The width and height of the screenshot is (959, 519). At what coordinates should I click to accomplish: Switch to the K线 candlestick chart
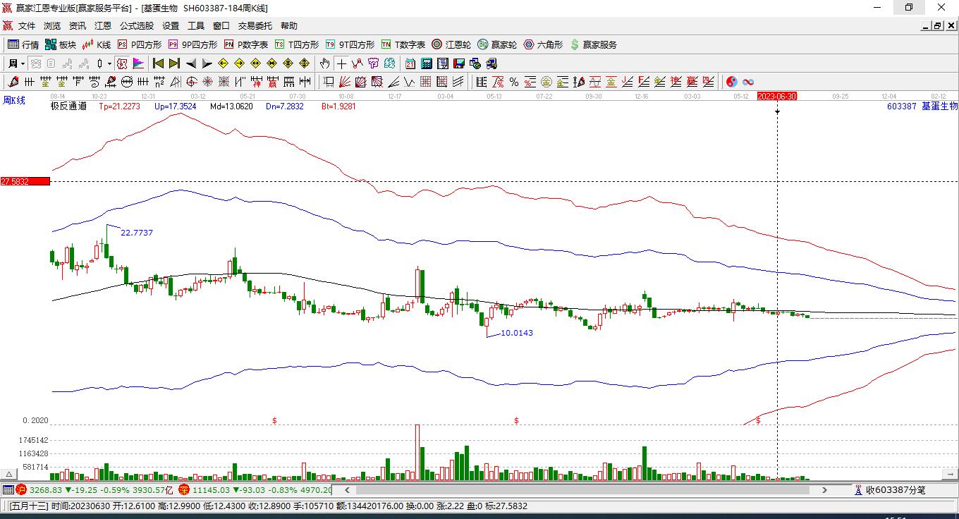97,44
